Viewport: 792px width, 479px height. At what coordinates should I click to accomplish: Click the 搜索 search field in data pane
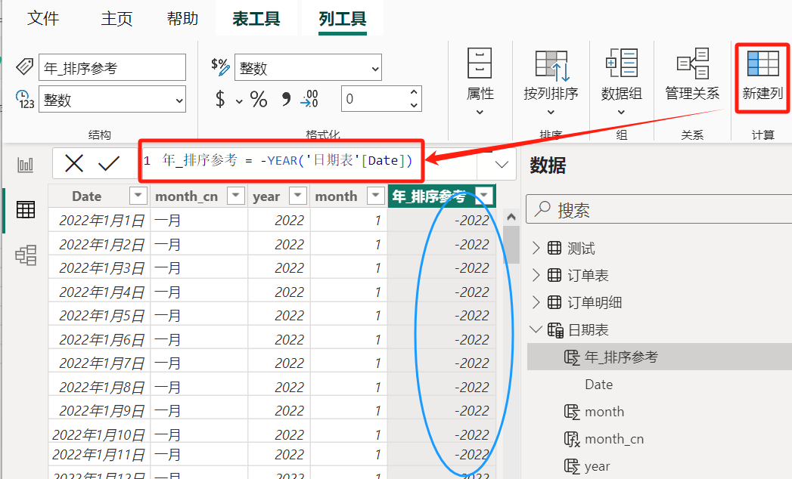tap(659, 209)
